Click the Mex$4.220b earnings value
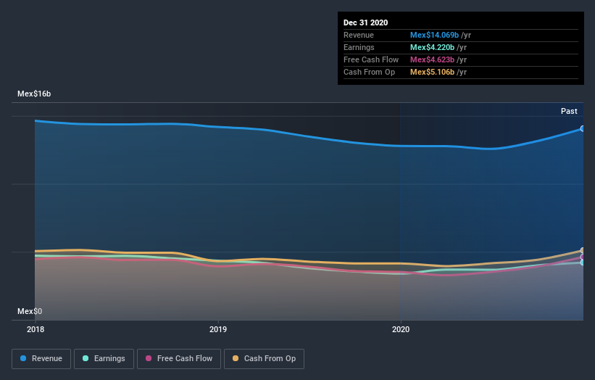Viewport: 595px width, 380px height. pyautogui.click(x=432, y=47)
